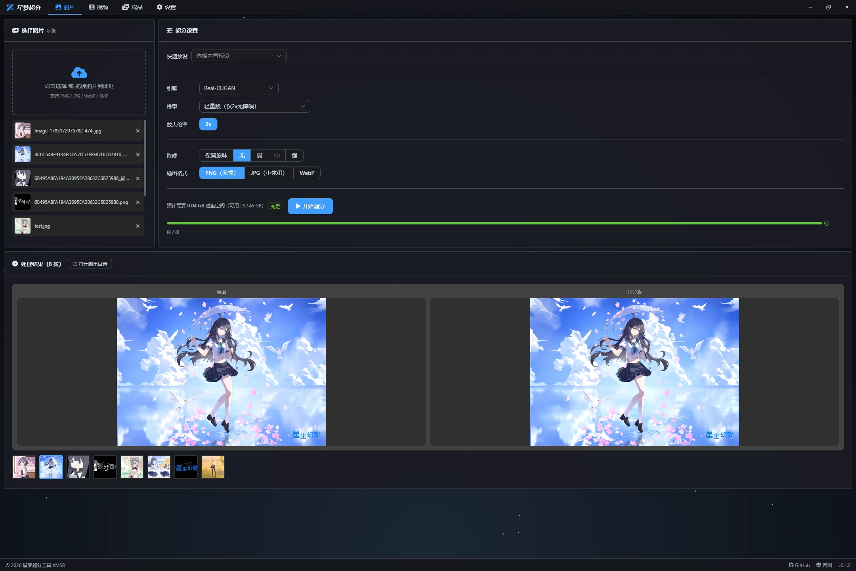The image size is (856, 571).
Task: Click the 原图 preview image
Action: tap(221, 372)
